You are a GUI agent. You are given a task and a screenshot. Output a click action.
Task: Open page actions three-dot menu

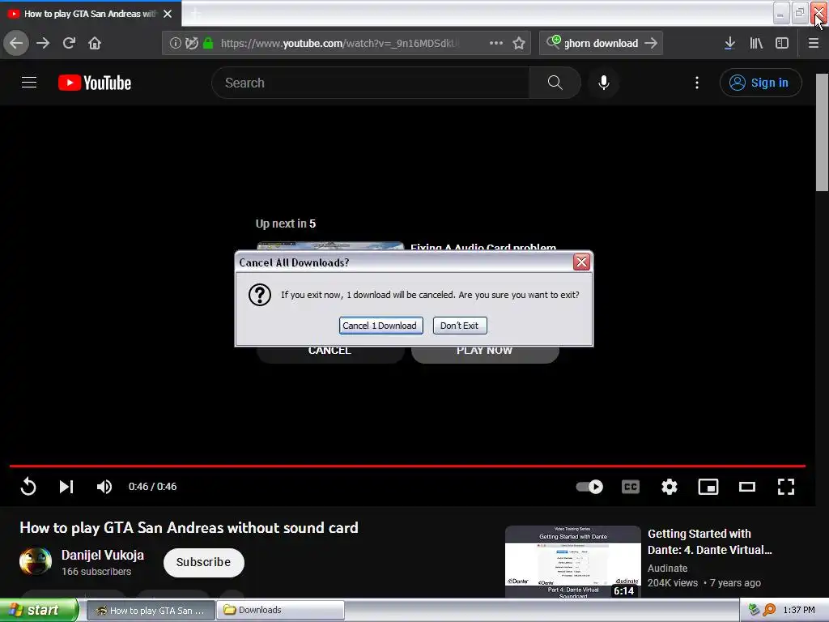tap(496, 43)
